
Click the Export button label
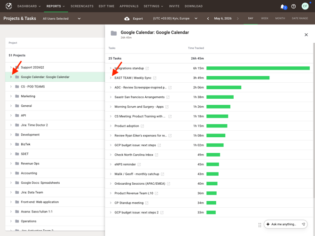tap(138, 18)
